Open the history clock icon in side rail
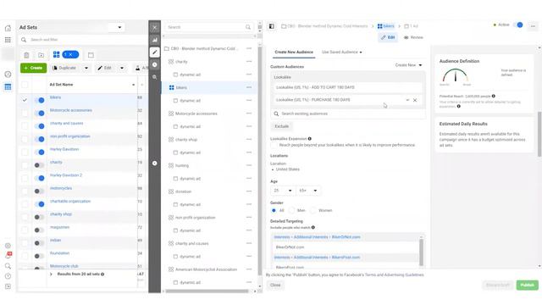The height and width of the screenshot is (305, 542). point(154,64)
